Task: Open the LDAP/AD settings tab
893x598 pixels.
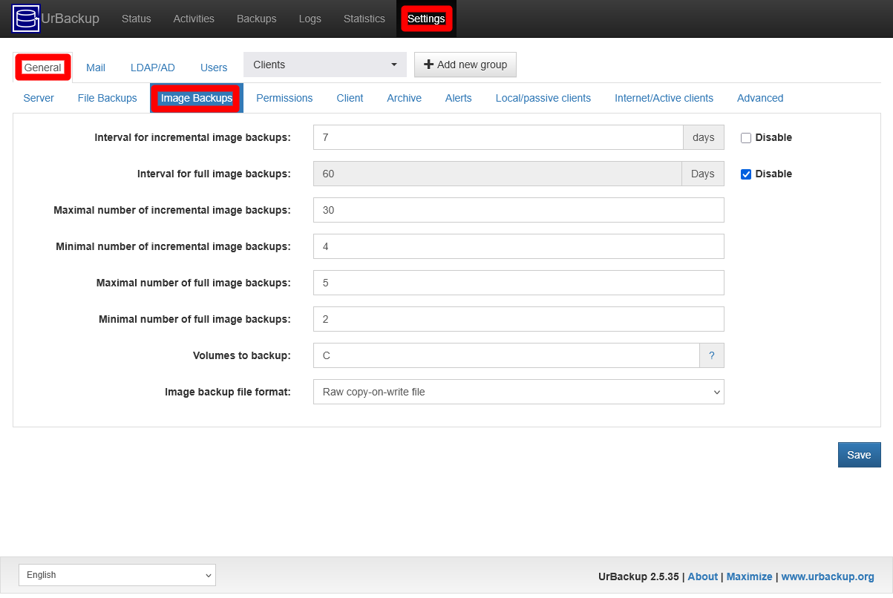Action: (x=152, y=68)
